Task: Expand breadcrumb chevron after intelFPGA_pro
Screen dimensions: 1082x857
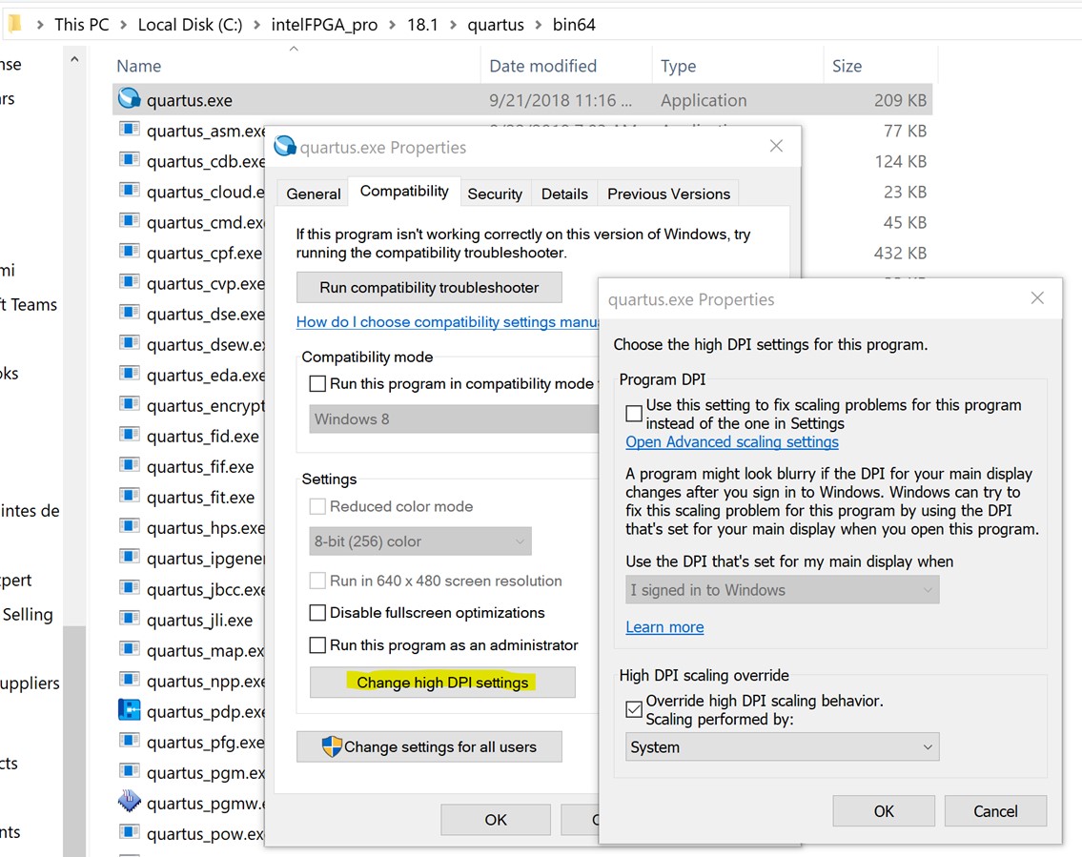Action: click(392, 25)
